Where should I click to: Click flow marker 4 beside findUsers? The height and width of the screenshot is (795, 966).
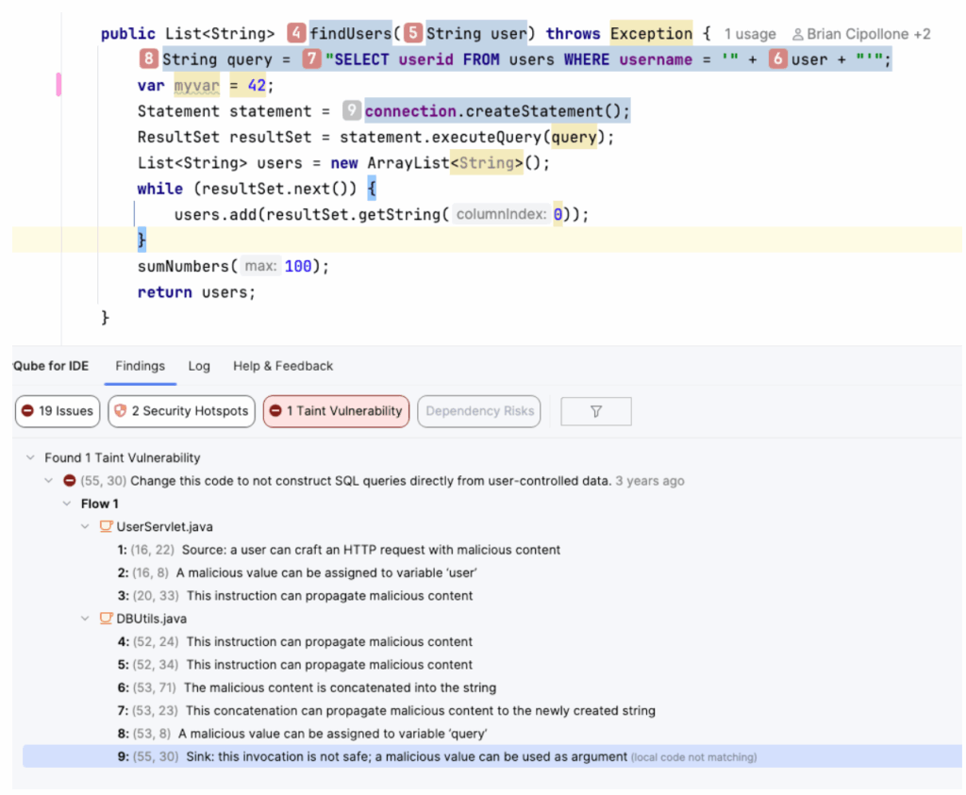click(x=296, y=34)
